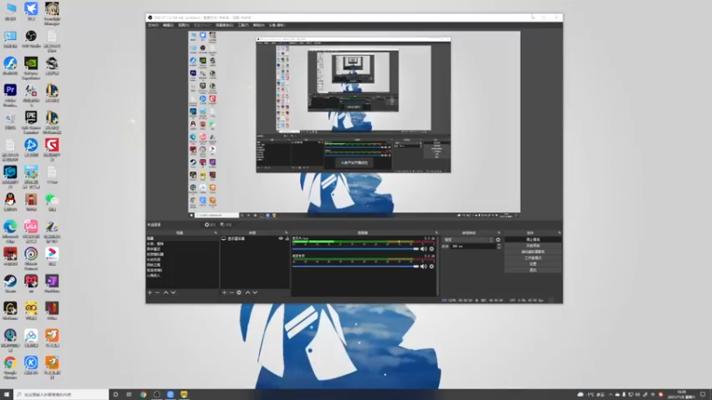Open the GeForce Experience desktop shortcut

click(x=31, y=68)
